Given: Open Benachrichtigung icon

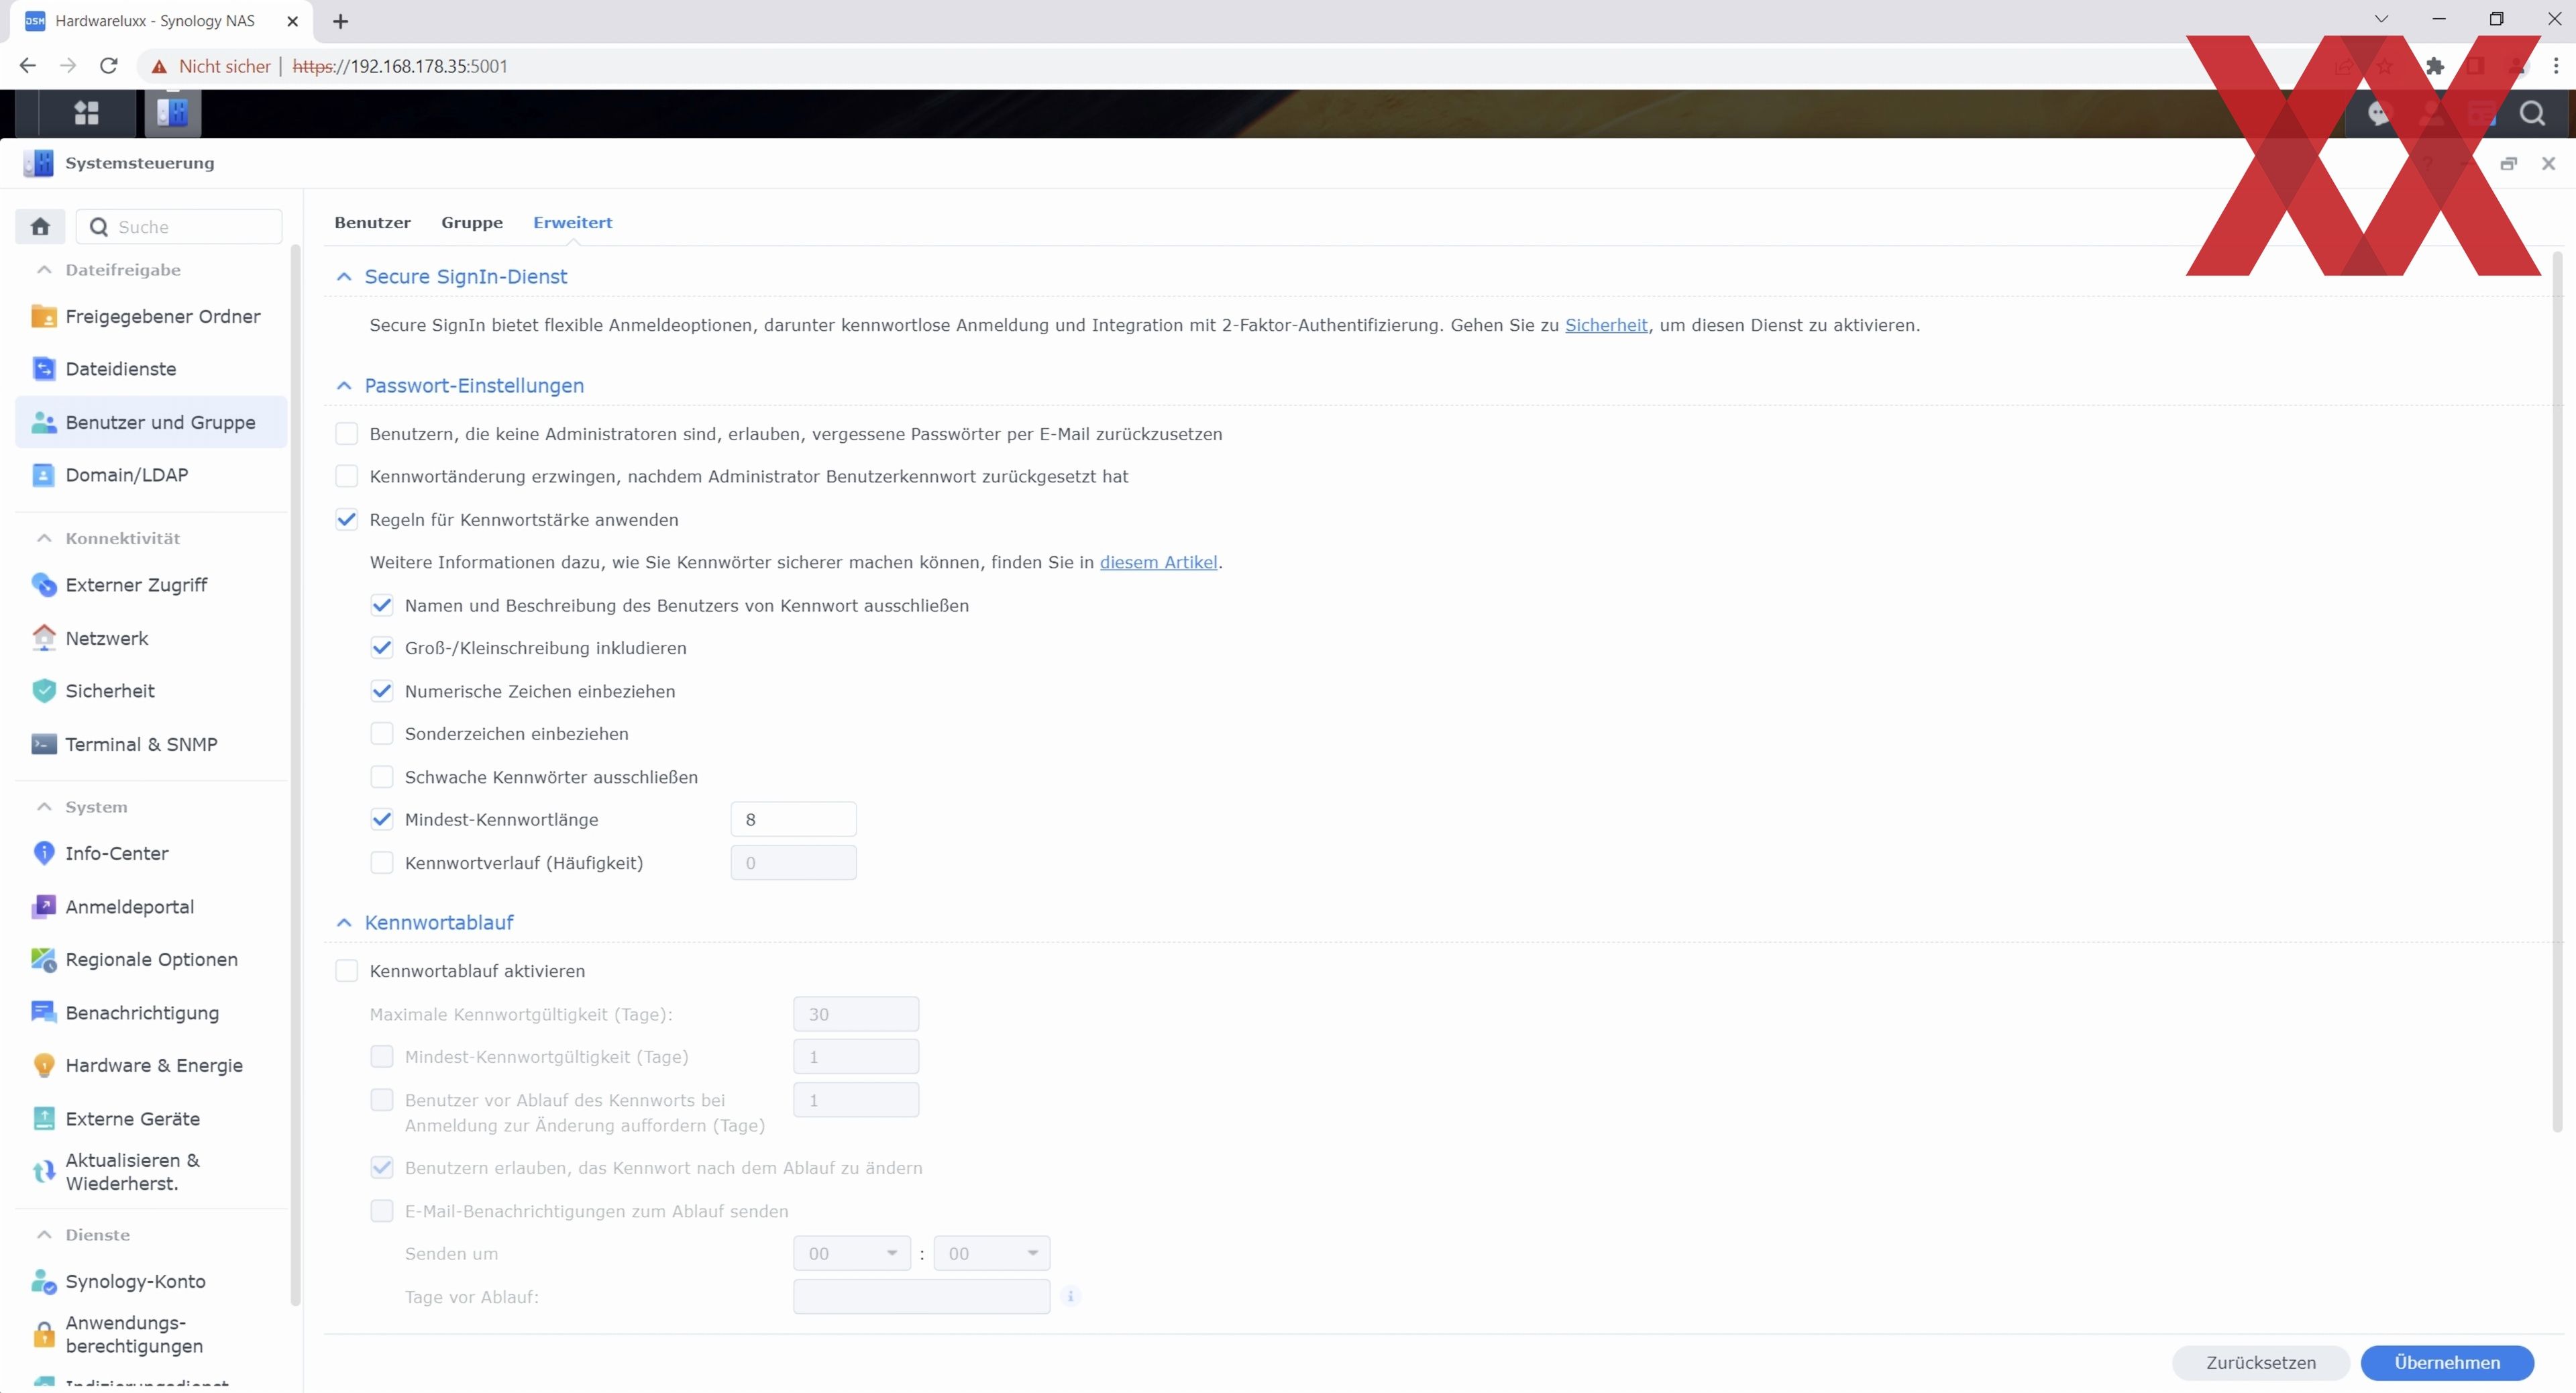Looking at the screenshot, I should point(44,1013).
